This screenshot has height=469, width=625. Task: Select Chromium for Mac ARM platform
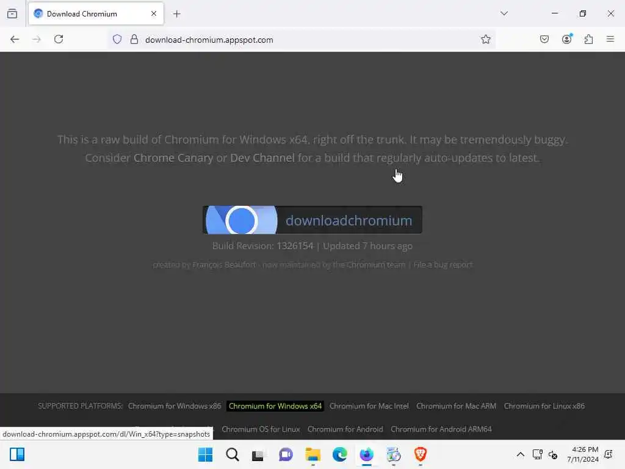456,406
